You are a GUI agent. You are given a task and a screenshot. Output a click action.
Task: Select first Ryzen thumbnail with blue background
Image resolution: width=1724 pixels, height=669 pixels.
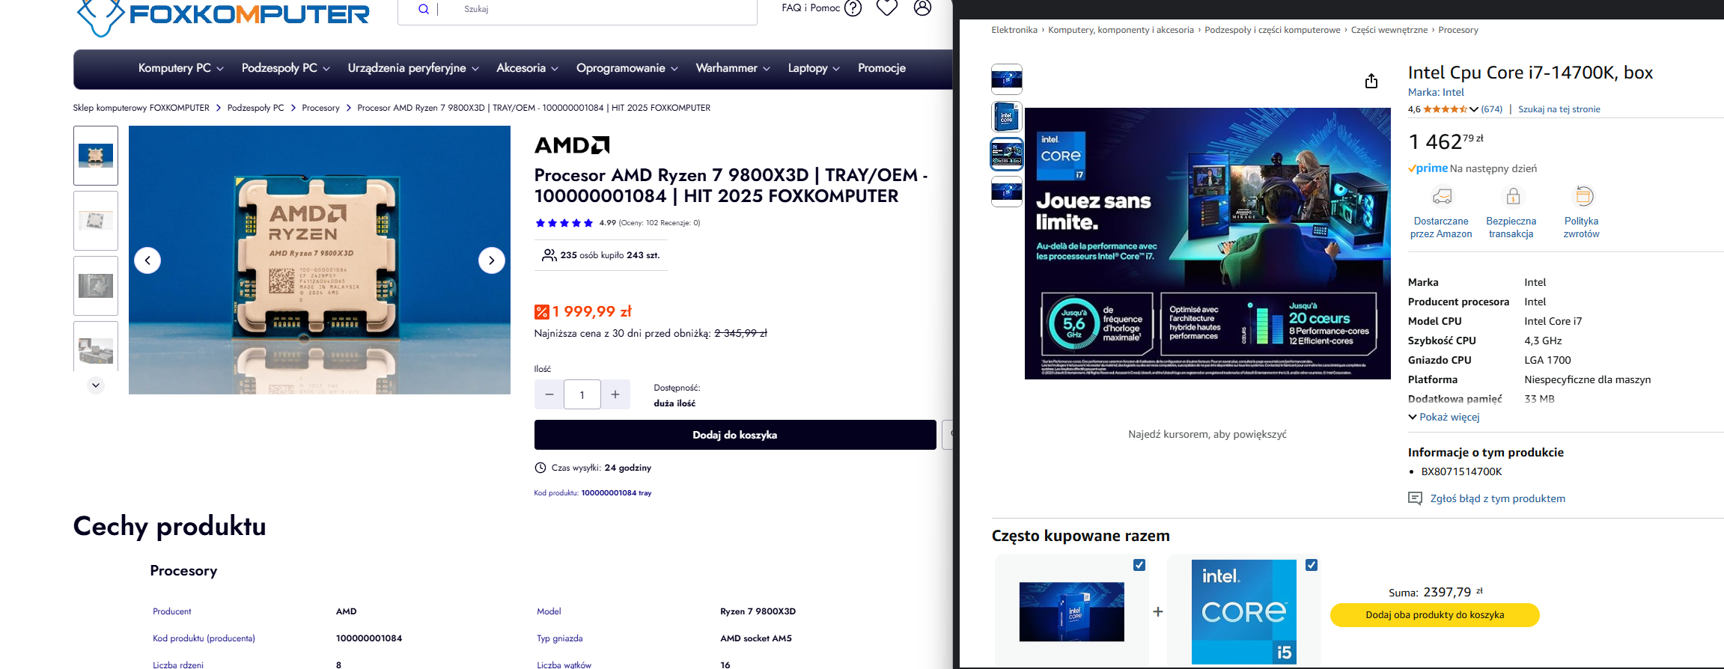[x=96, y=156]
